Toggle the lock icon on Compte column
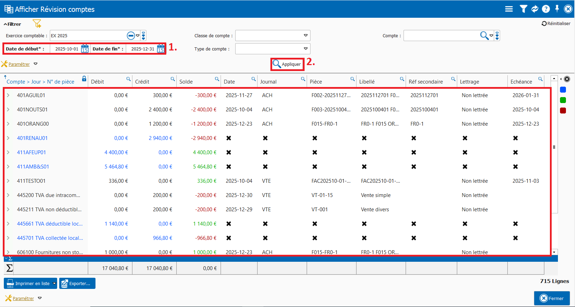 point(84,79)
